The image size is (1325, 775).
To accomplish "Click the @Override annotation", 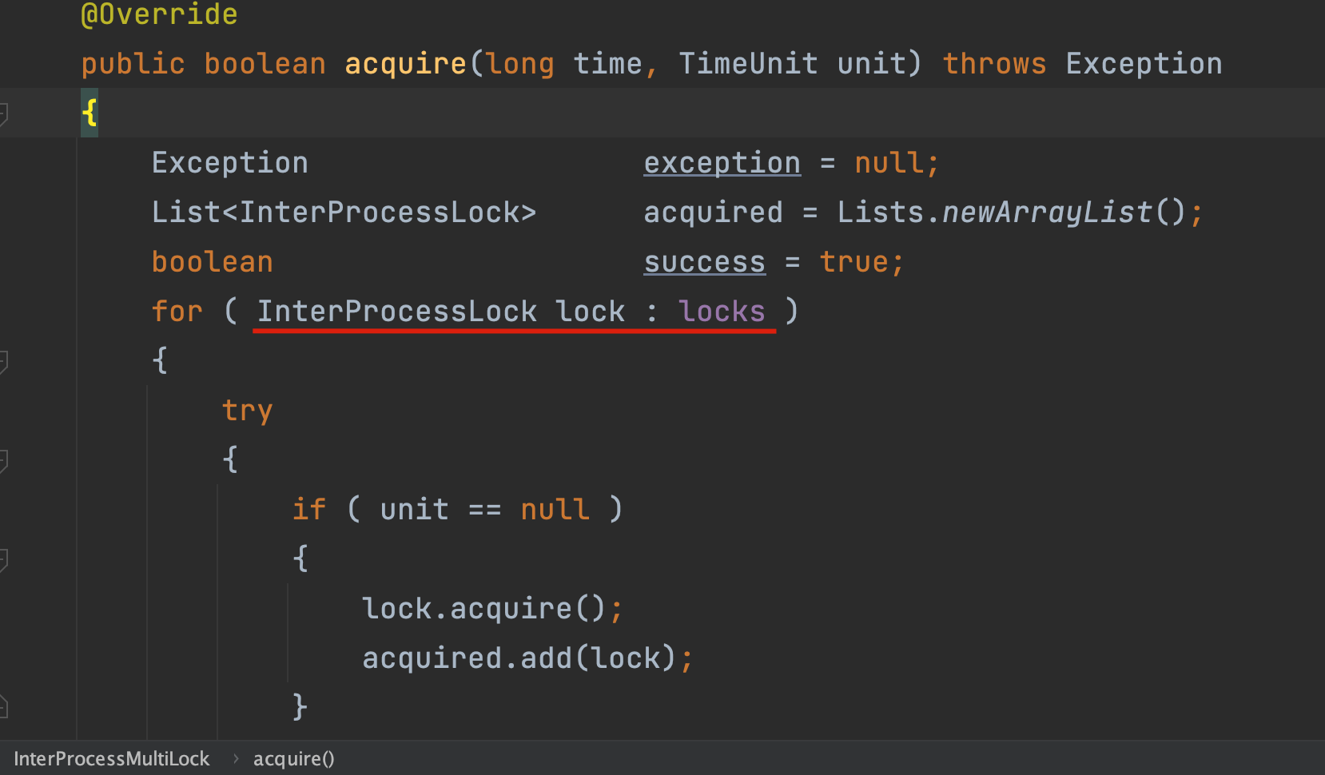I will [x=159, y=14].
